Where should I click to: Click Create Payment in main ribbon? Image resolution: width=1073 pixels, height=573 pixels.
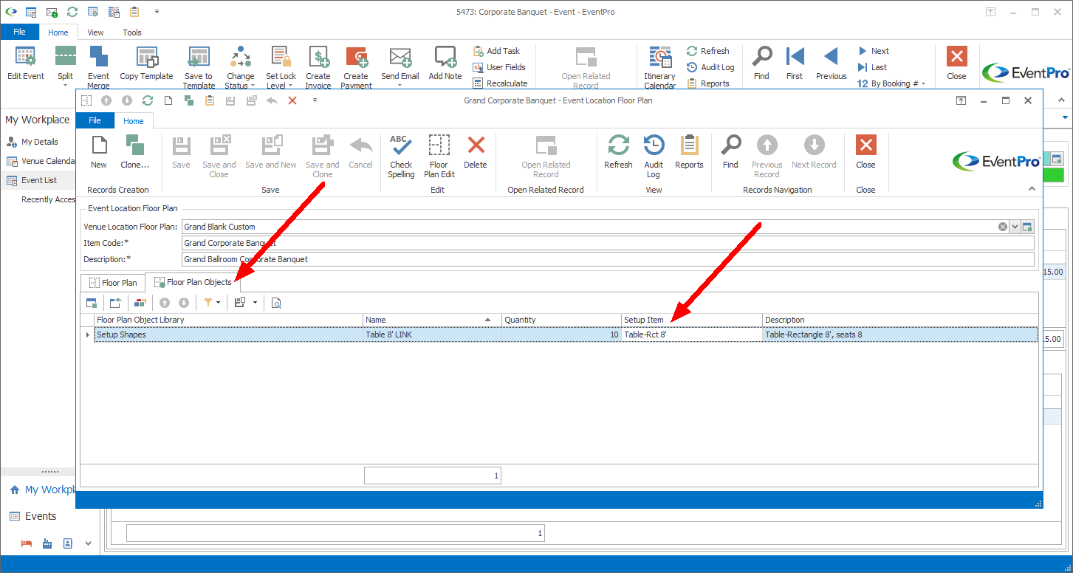pyautogui.click(x=356, y=67)
